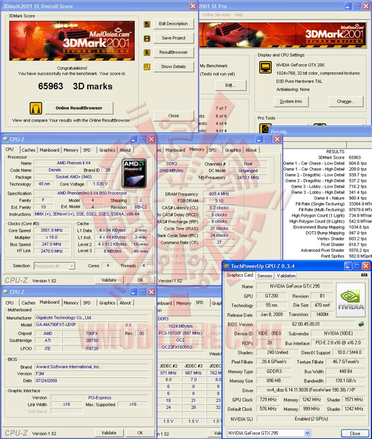Click the 65963 3D marks score text
This screenshot has width=372, height=439.
[75, 86]
